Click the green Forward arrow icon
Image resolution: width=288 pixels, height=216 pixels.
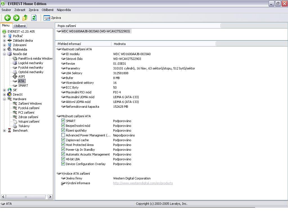(16, 18)
